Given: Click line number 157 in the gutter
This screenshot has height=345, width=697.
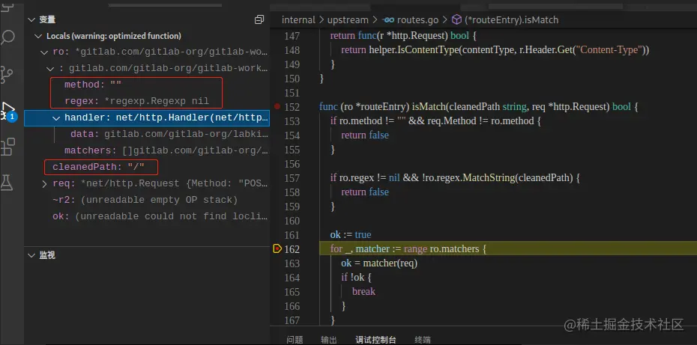Looking at the screenshot, I should (292, 177).
